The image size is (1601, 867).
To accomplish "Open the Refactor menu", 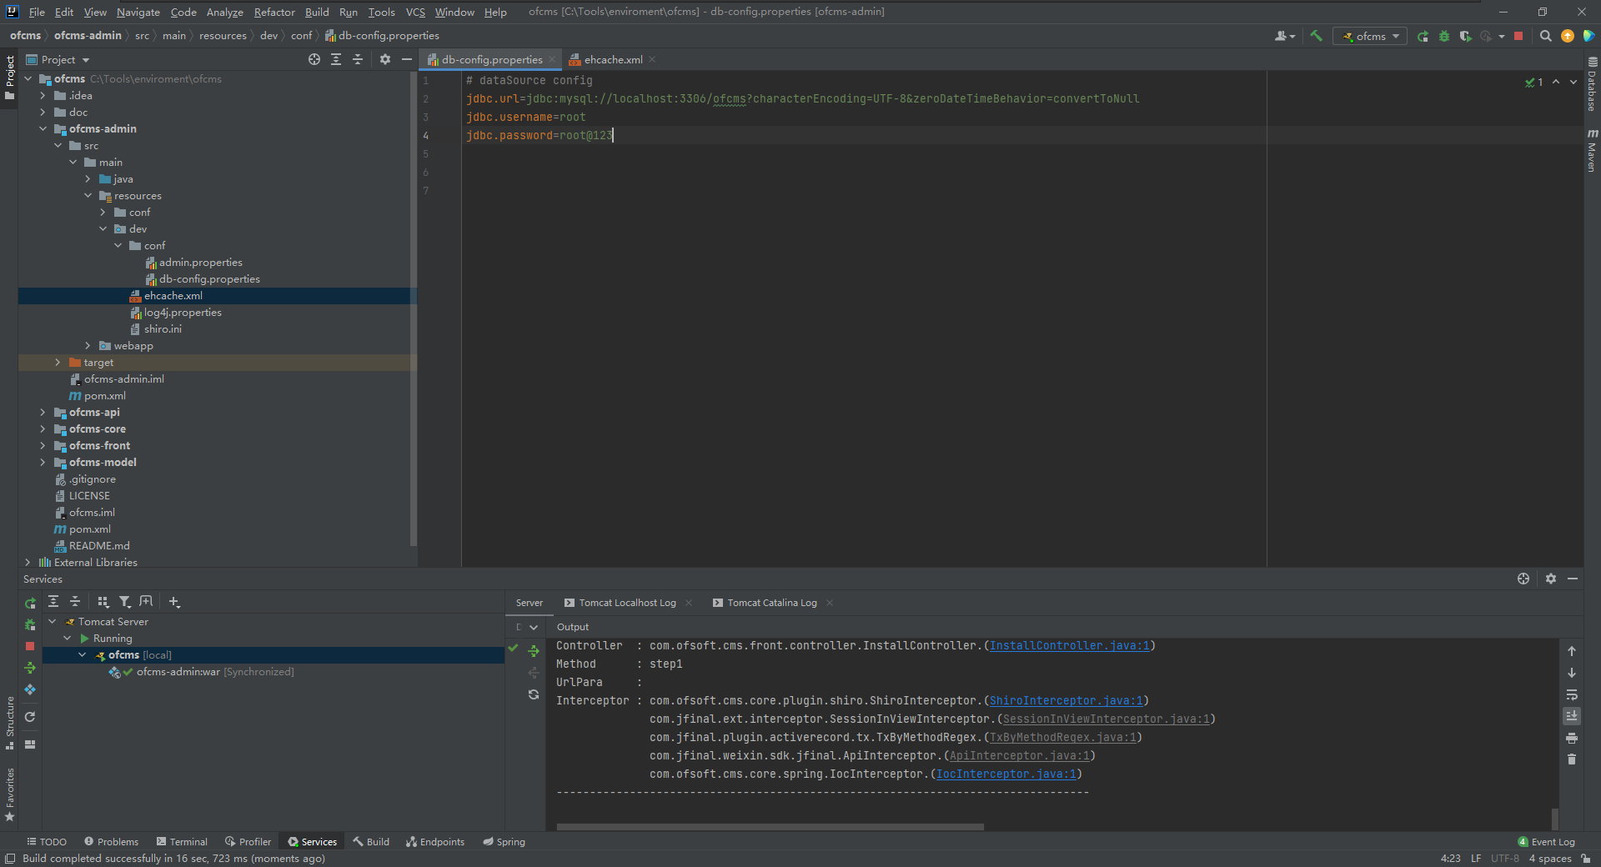I will click(274, 12).
